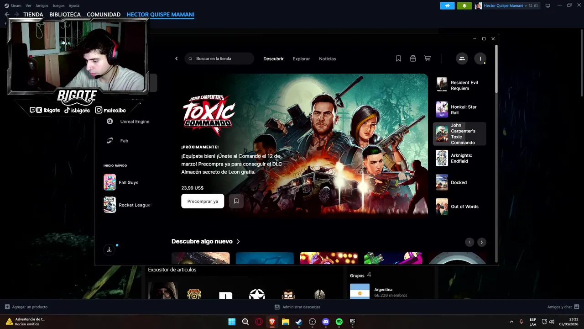Click Precompra ya button
This screenshot has height=329, width=584.
pyautogui.click(x=203, y=201)
